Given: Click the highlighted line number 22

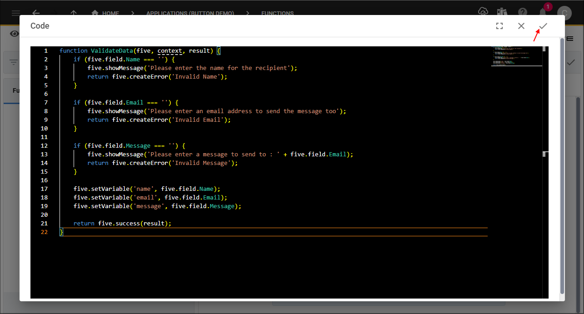Looking at the screenshot, I should point(44,232).
